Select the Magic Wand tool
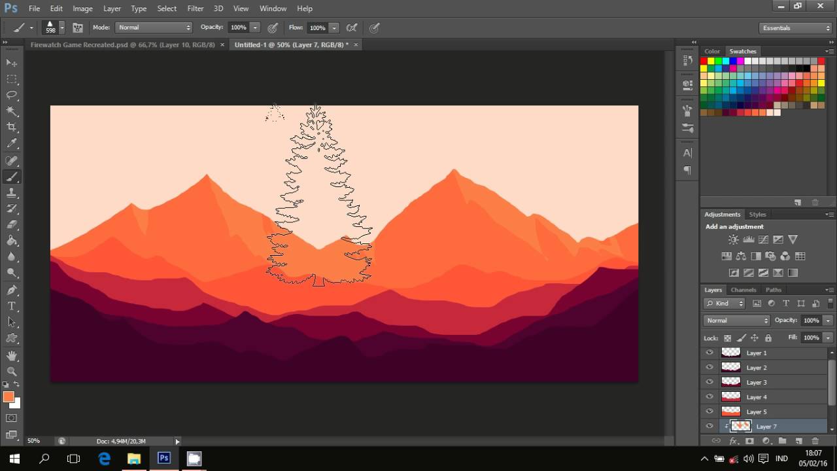This screenshot has height=471, width=837. 12,111
